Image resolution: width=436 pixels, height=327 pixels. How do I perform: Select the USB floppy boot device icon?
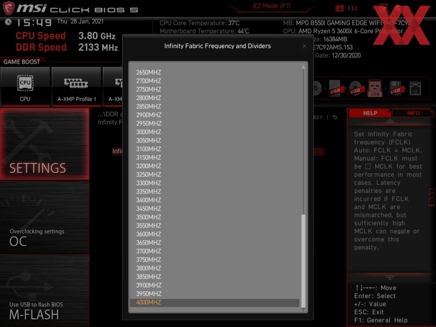(x=395, y=88)
